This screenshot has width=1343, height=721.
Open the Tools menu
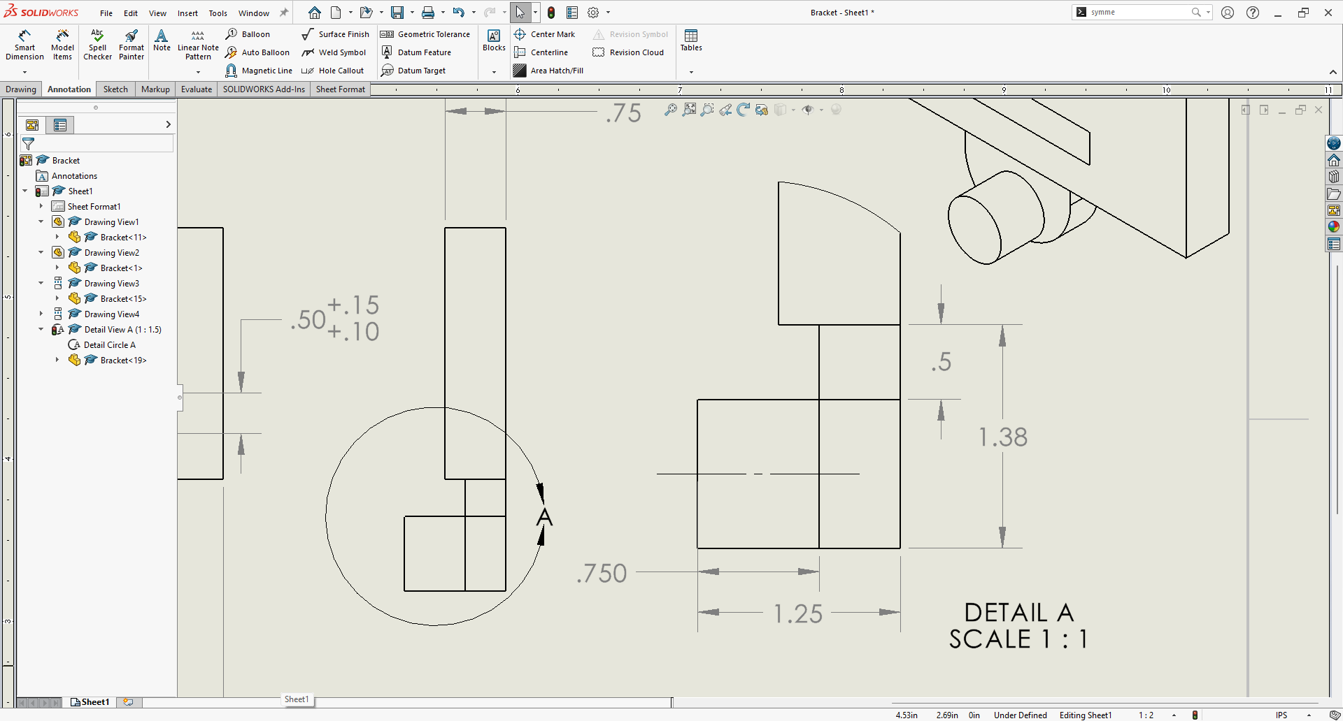pyautogui.click(x=218, y=13)
